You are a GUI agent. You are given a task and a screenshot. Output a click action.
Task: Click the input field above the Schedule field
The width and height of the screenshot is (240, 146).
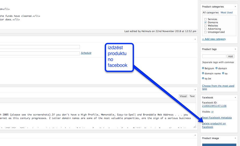coord(40,47)
